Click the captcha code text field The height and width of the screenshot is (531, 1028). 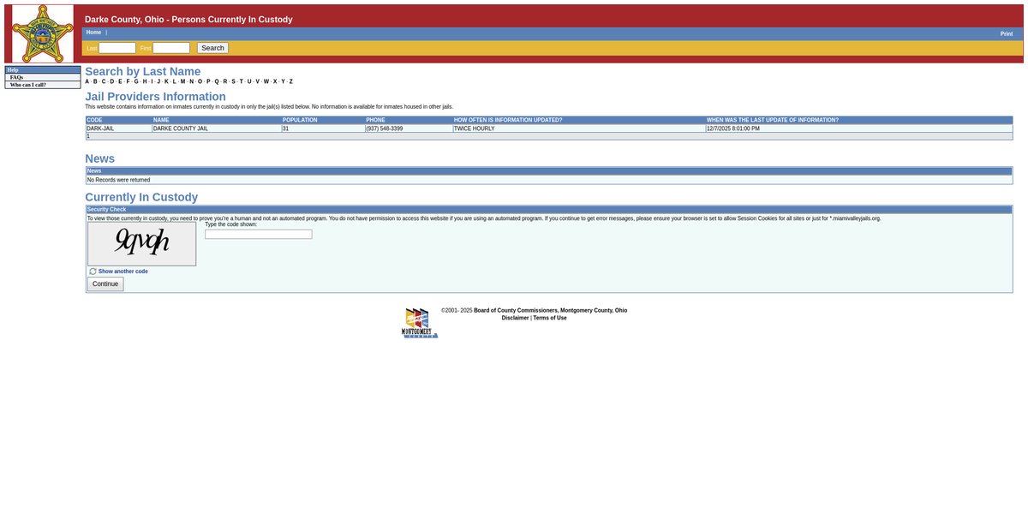pos(259,234)
